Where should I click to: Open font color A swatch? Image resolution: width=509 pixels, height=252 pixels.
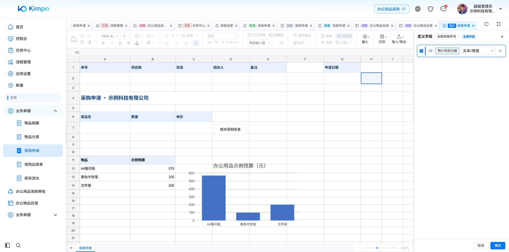pos(137,43)
